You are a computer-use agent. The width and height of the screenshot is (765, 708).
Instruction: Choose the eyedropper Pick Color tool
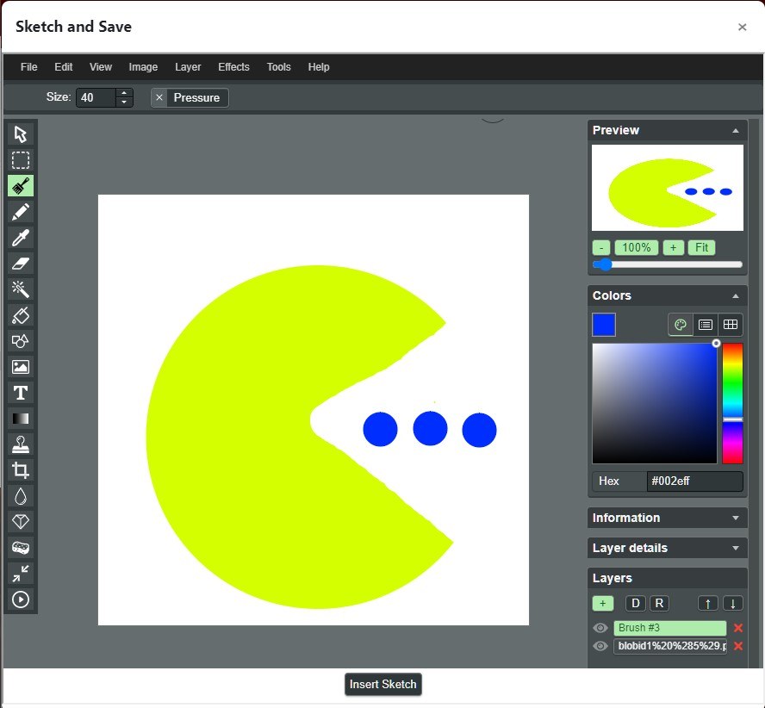[x=21, y=238]
